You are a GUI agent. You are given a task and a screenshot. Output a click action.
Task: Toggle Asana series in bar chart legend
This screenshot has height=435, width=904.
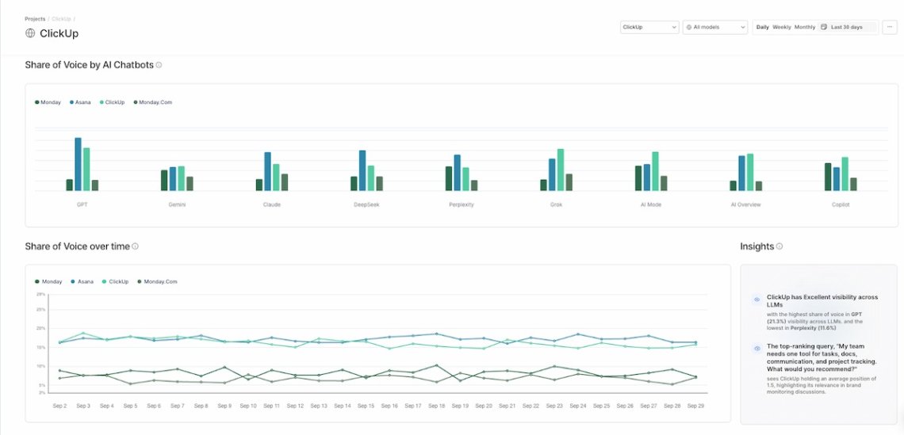point(80,102)
